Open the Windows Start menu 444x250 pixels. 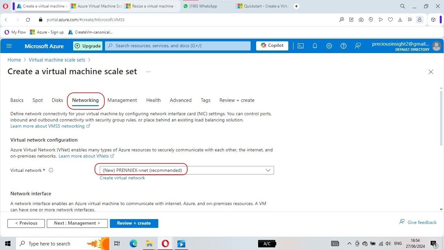8,243
